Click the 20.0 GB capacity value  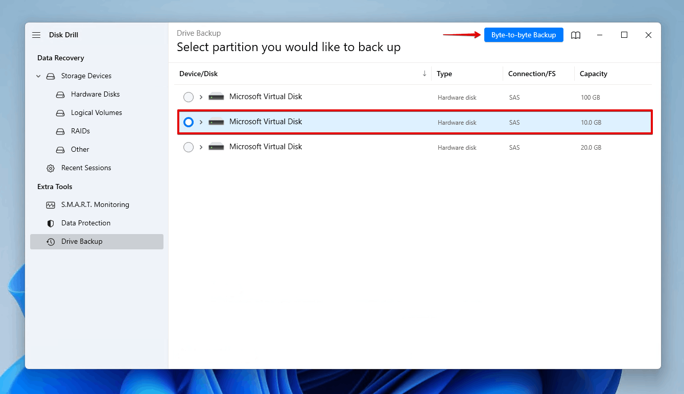coord(591,147)
